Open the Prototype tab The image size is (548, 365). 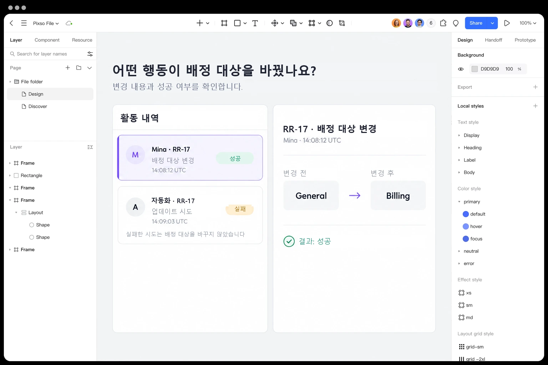[x=525, y=40]
